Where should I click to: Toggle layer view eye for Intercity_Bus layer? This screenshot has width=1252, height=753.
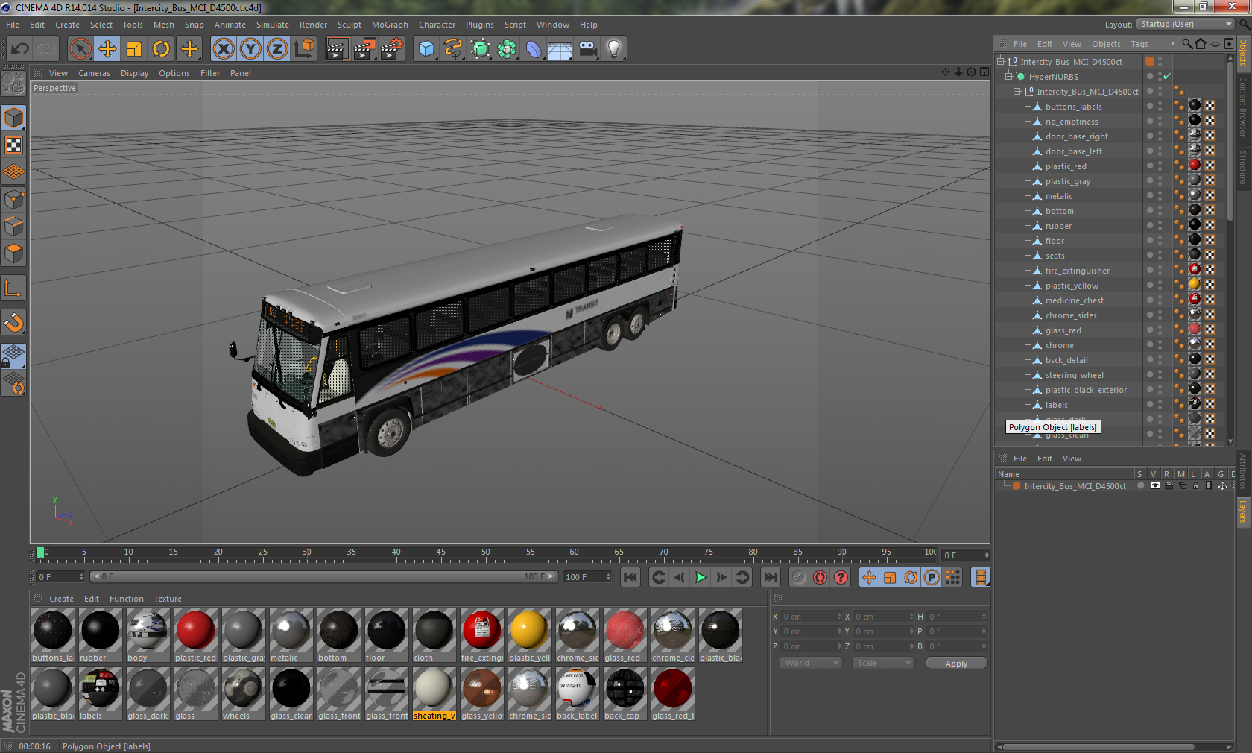(x=1154, y=485)
